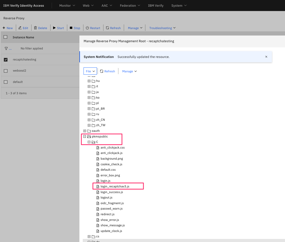Click the pencil Edit icon
The width and height of the screenshot is (285, 242).
(20, 28)
